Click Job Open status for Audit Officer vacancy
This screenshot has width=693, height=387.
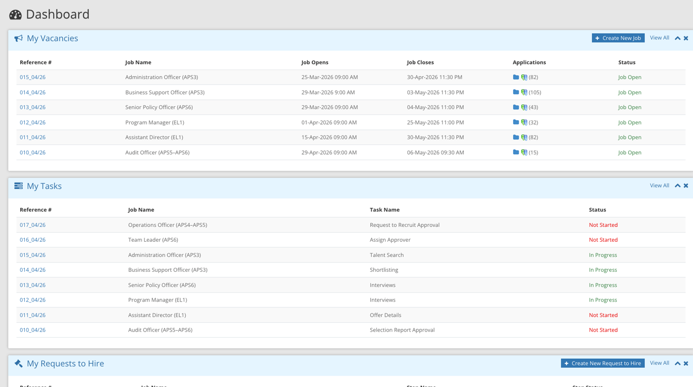pyautogui.click(x=630, y=152)
